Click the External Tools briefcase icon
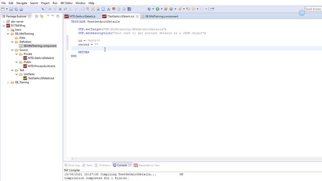 (x=166, y=9)
